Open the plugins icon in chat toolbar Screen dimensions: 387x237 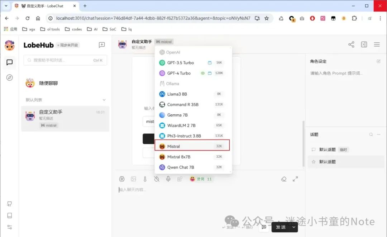[180, 179]
